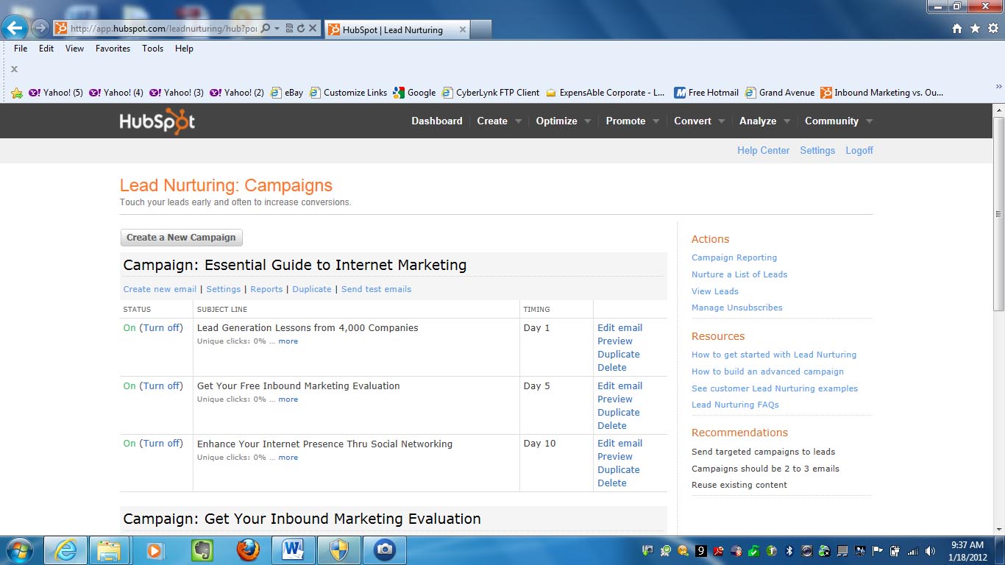1005x565 pixels.
Task: Turn off Get Your Free Inbound Marketing Evaluation email
Action: pos(161,386)
